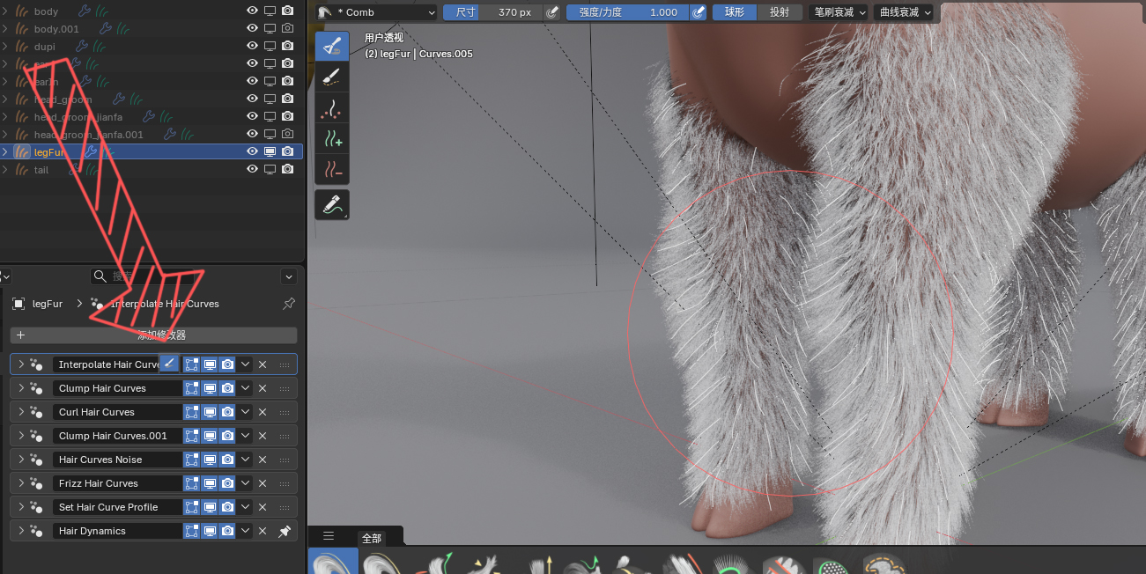Image resolution: width=1146 pixels, height=574 pixels.
Task: Click the strength pressure icon beside 1.000
Action: pyautogui.click(x=699, y=12)
